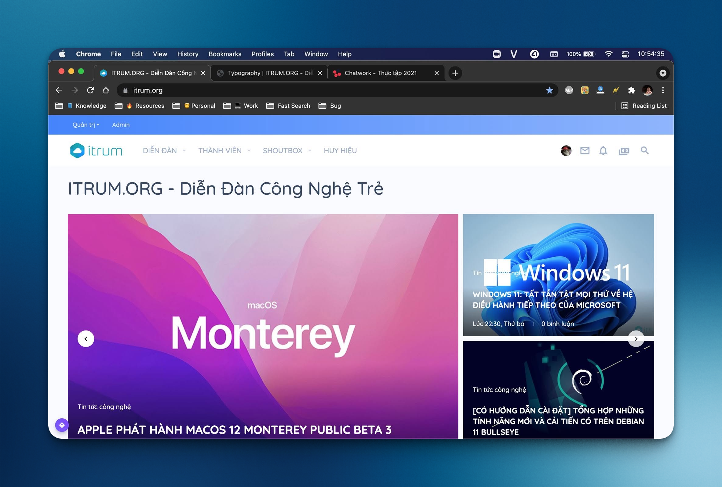The width and height of the screenshot is (722, 487).
Task: Click 0 bình luận on Windows article
Action: coord(558,324)
